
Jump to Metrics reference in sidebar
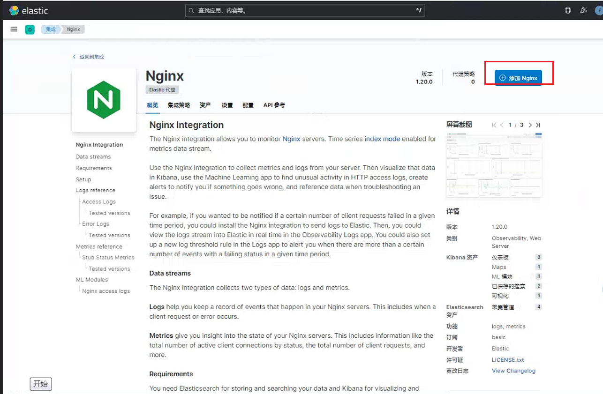[x=99, y=246]
